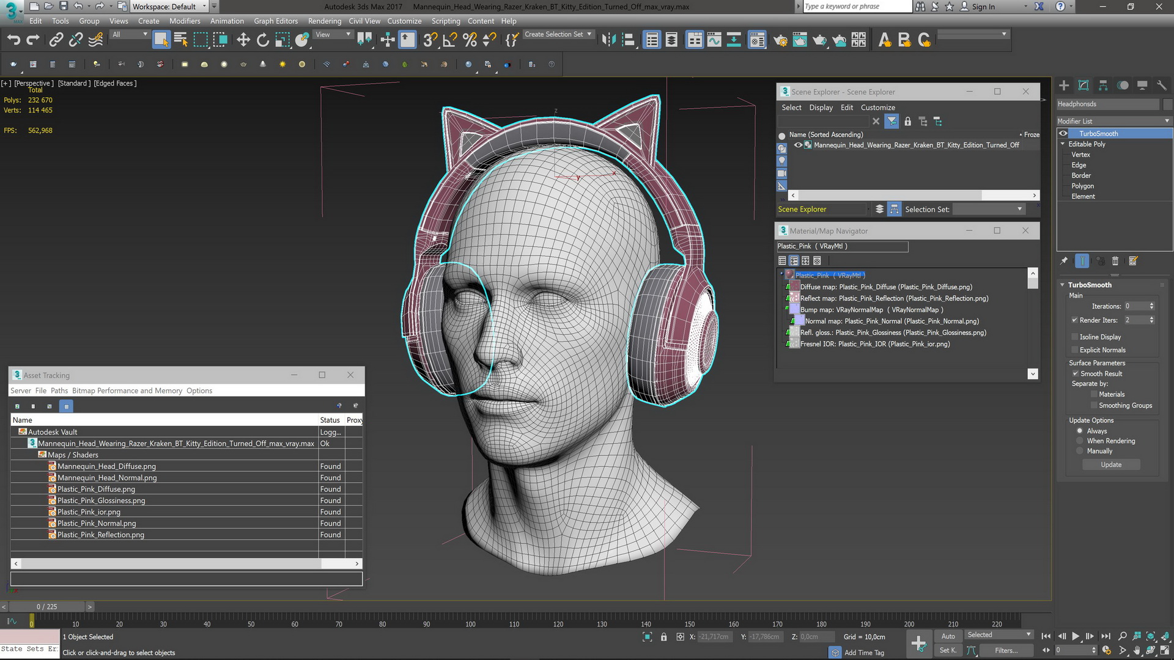Screen dimensions: 1174x660
Task: Toggle the Percent Snap tool
Action: coord(470,40)
